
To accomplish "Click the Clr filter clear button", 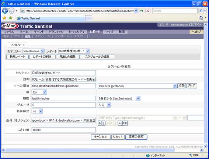I will pyautogui.click(x=125, y=123).
